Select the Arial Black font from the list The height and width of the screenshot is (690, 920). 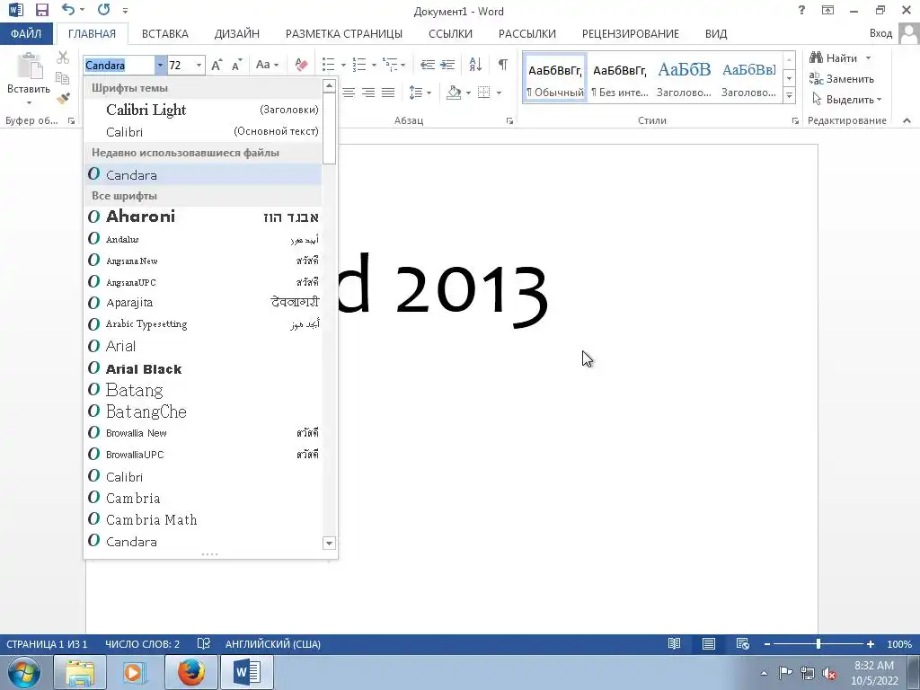(x=203, y=369)
